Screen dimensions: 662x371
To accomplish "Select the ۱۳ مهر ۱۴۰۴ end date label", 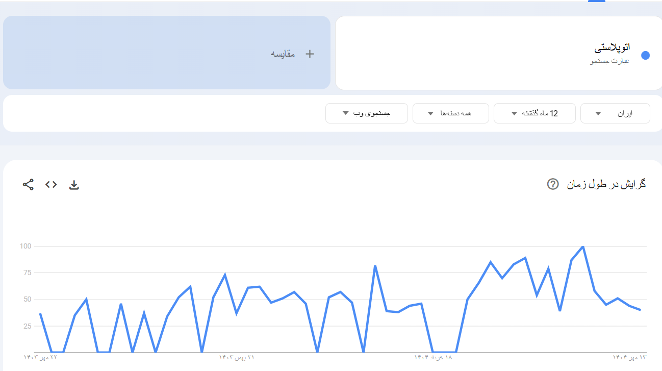I will 629,358.
